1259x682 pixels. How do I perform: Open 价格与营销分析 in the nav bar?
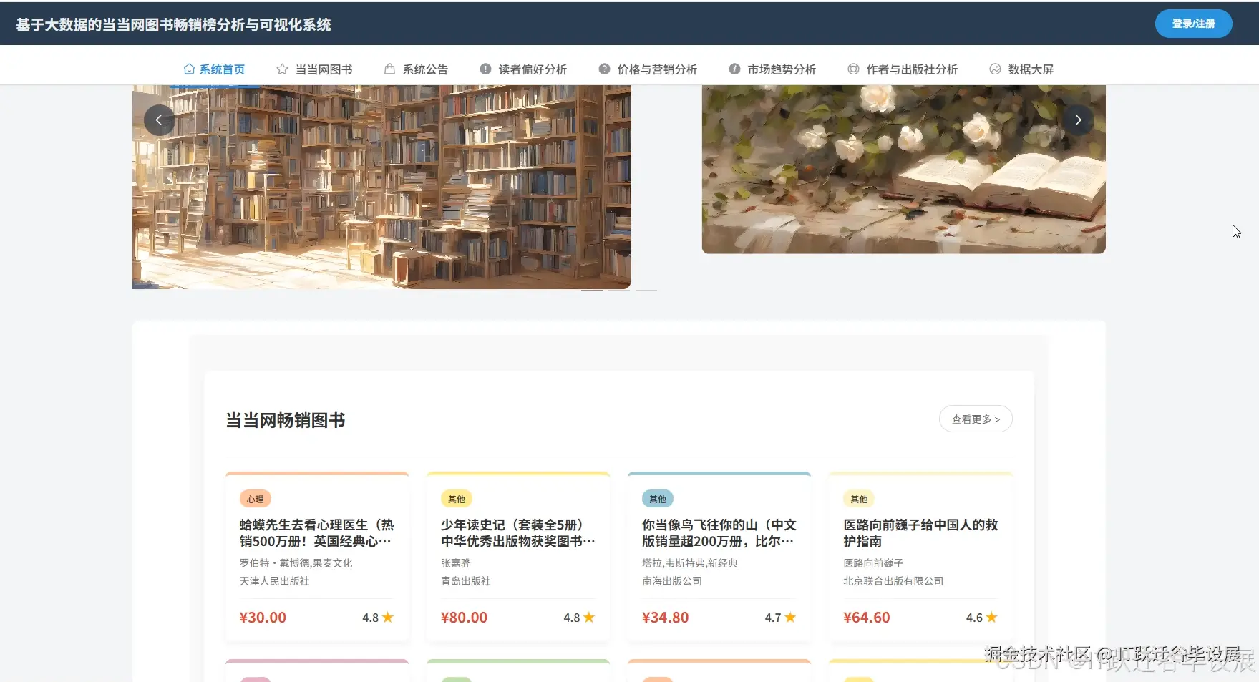[x=648, y=69]
